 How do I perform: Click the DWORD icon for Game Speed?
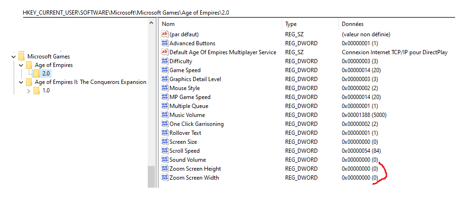(165, 70)
